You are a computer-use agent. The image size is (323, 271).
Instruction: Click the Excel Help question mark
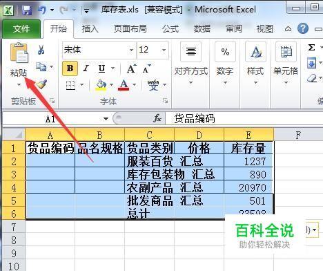(303, 29)
